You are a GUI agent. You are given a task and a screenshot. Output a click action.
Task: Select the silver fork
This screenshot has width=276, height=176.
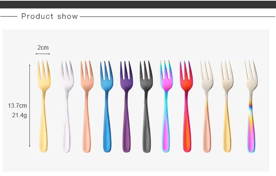tap(67, 107)
